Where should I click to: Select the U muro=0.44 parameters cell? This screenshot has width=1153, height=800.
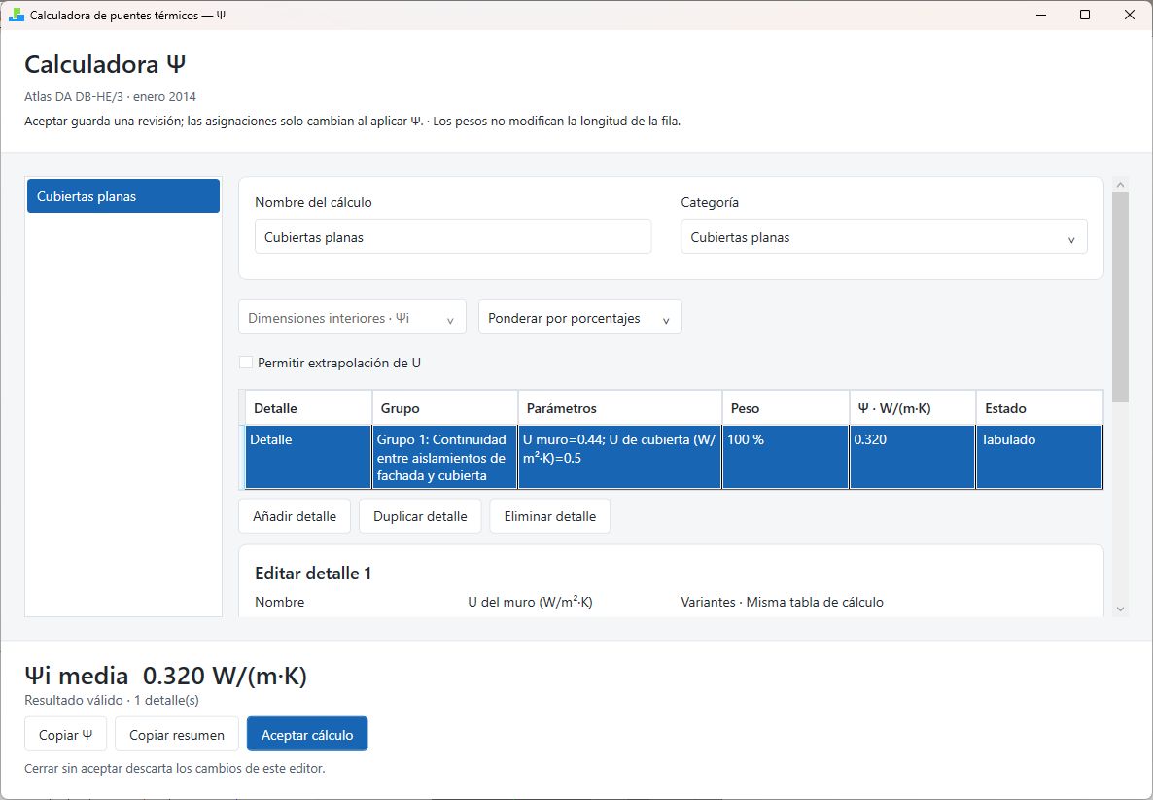pos(620,458)
